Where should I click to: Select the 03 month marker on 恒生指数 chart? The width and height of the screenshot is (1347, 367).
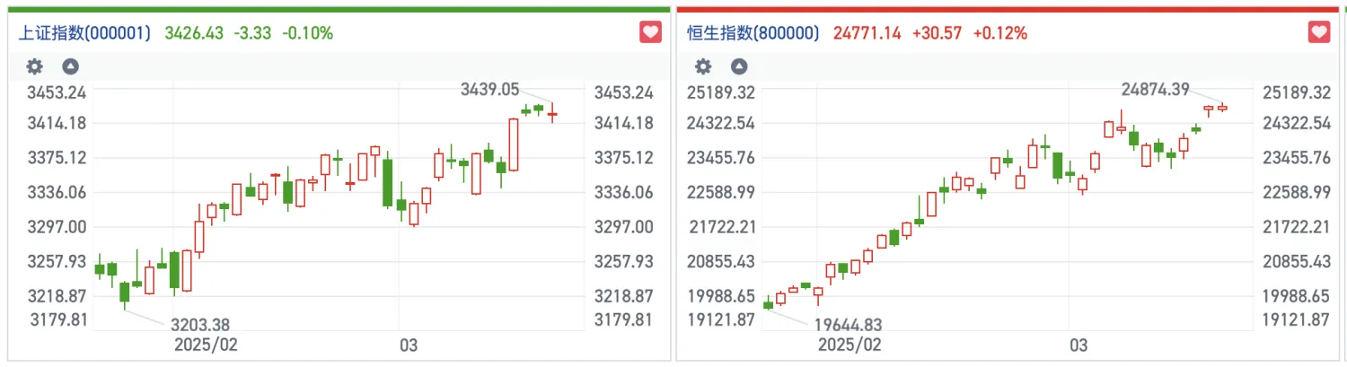click(1078, 345)
